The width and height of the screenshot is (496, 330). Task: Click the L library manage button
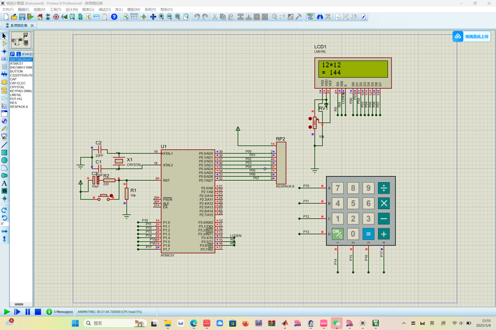pos(18,54)
